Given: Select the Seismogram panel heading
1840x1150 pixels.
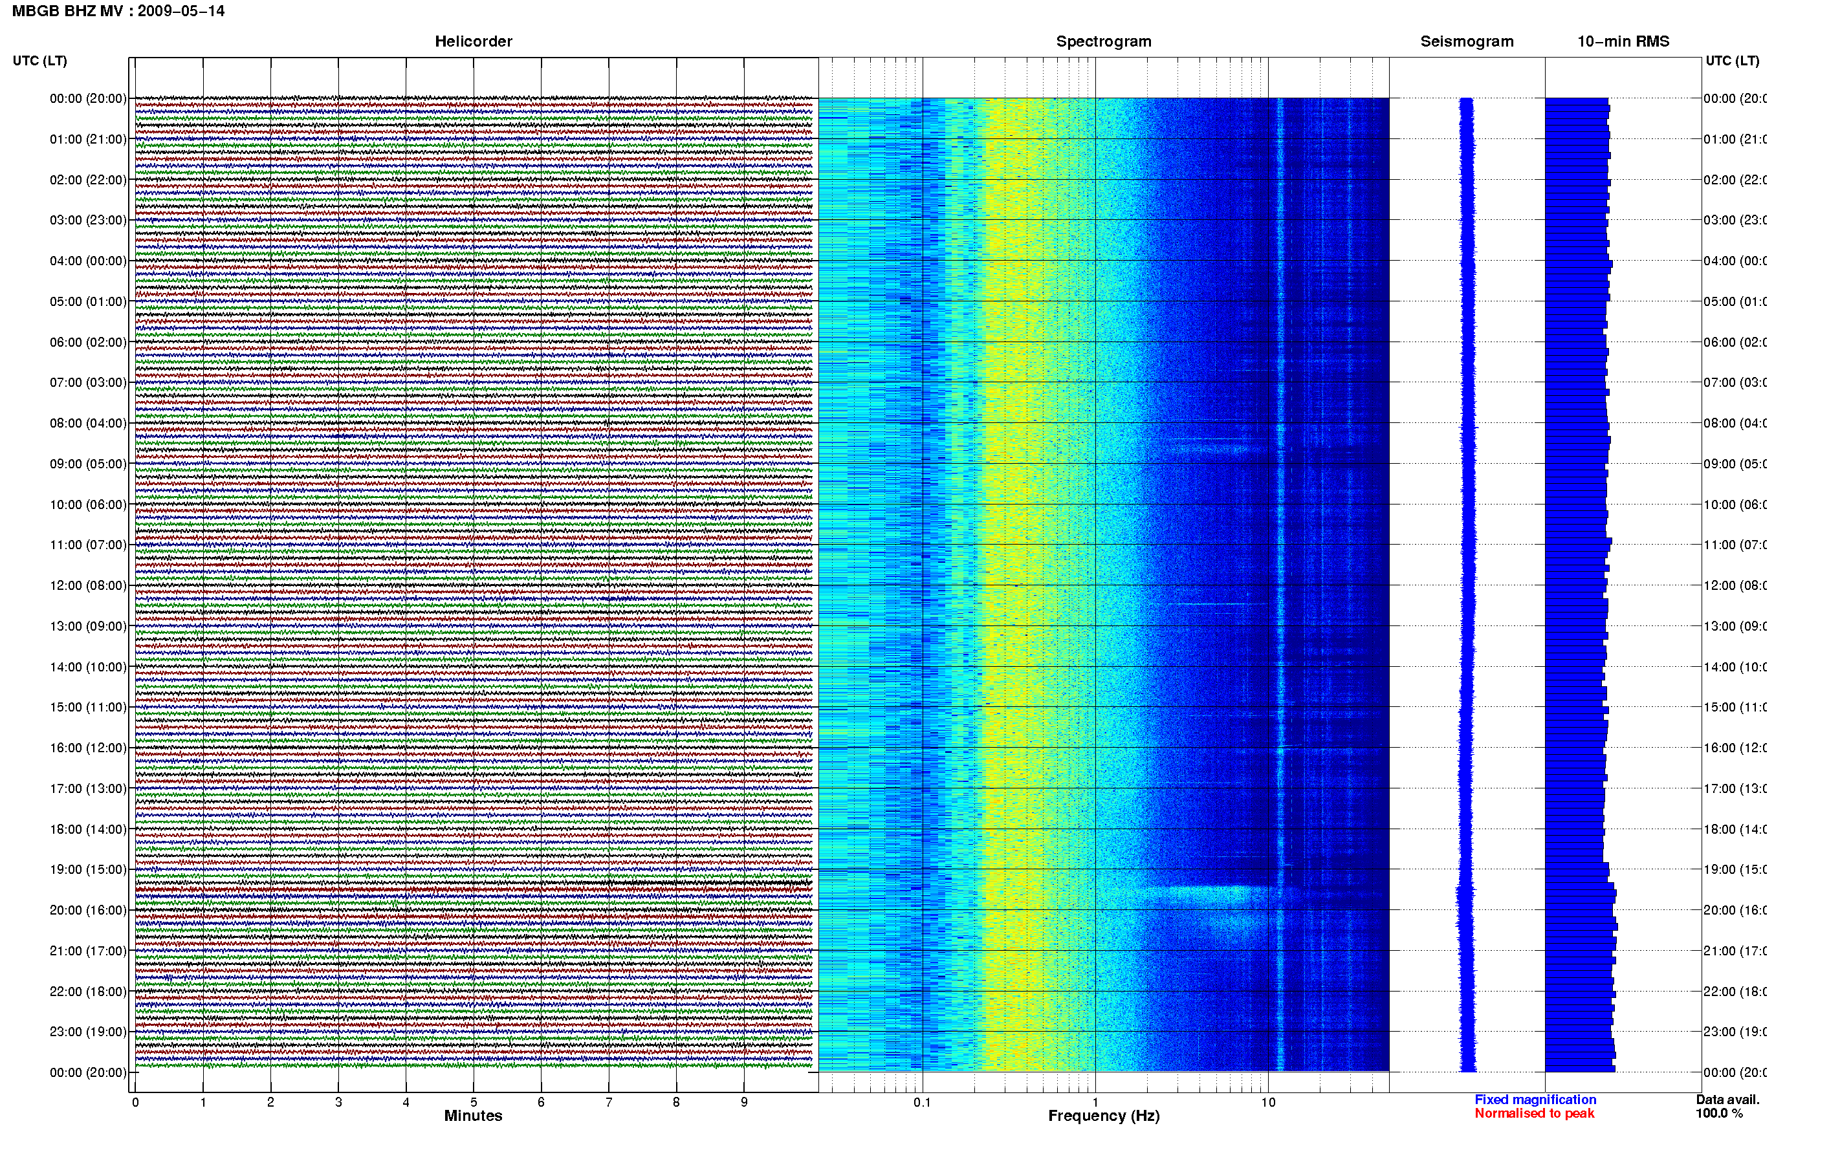Looking at the screenshot, I should pyautogui.click(x=1467, y=41).
